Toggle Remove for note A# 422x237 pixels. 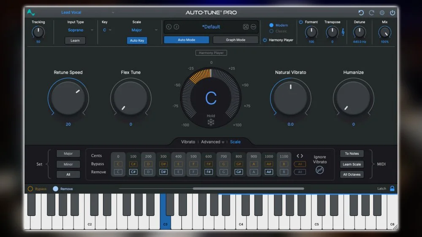269,172
